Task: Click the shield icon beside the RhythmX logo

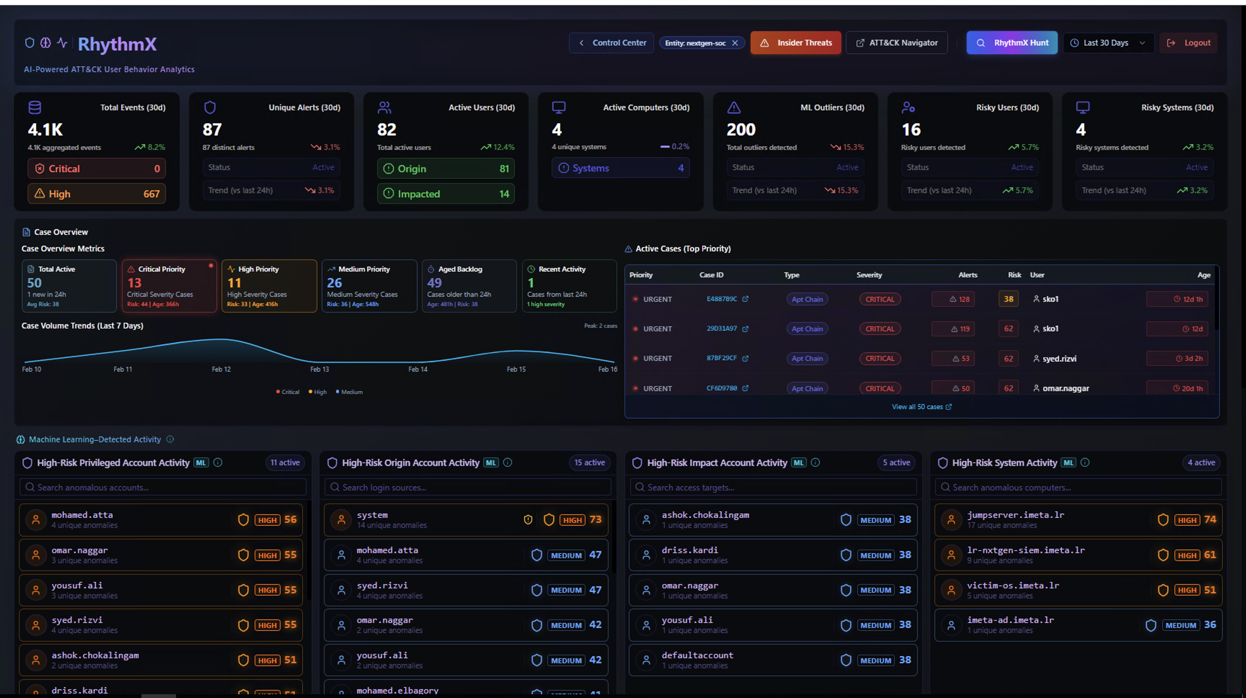Action: pos(30,43)
